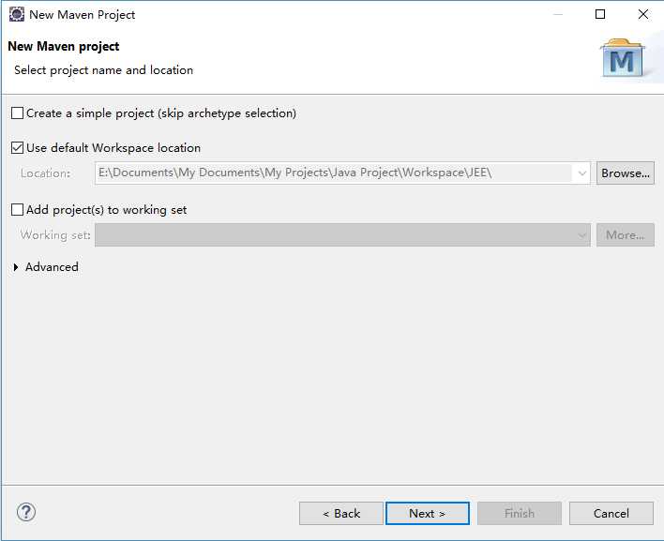Viewport: 664px width, 541px height.
Task: Click the More... button
Action: (x=625, y=235)
